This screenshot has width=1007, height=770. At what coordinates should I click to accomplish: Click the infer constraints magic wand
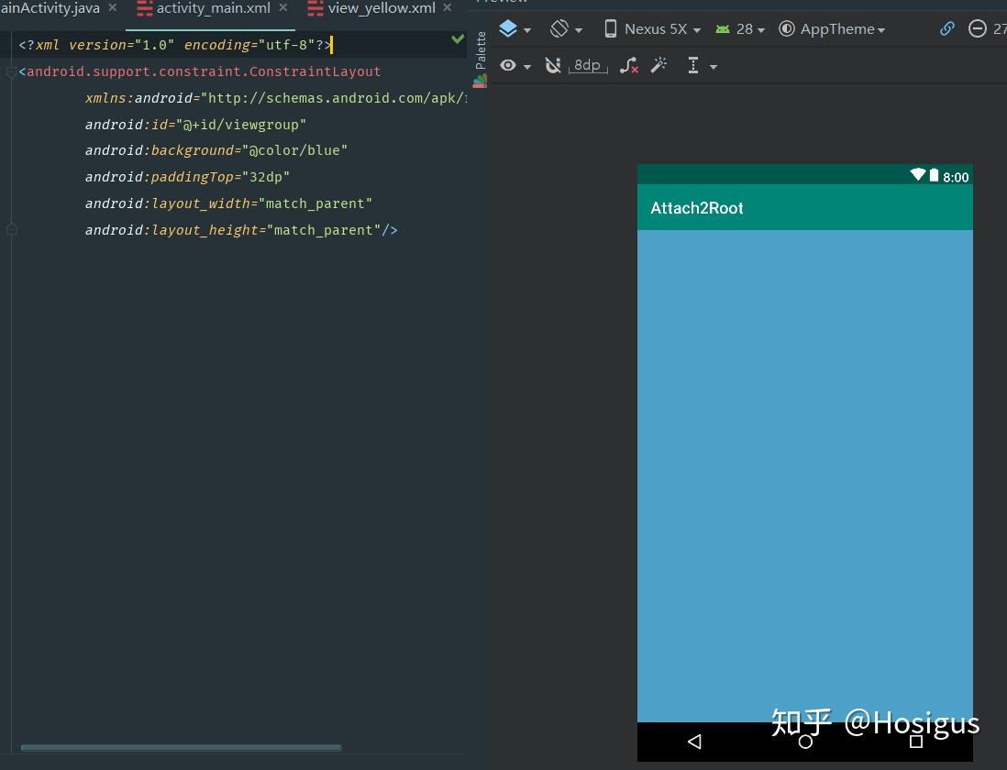tap(658, 66)
